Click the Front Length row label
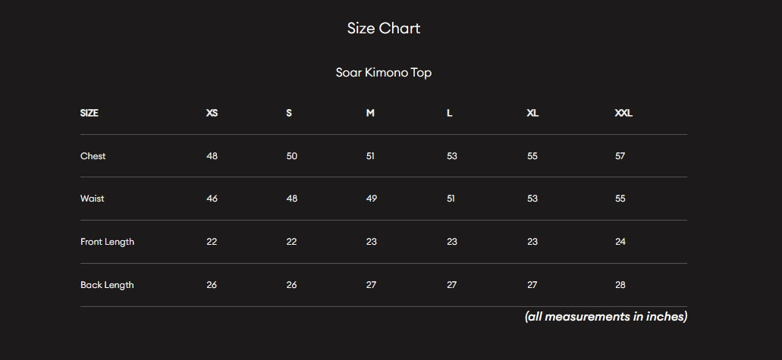This screenshot has width=782, height=360. (107, 242)
